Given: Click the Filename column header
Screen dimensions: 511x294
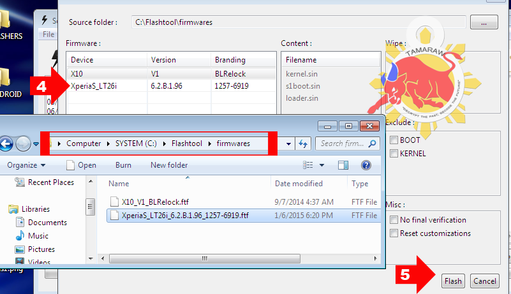Looking at the screenshot, I should (x=331, y=60).
